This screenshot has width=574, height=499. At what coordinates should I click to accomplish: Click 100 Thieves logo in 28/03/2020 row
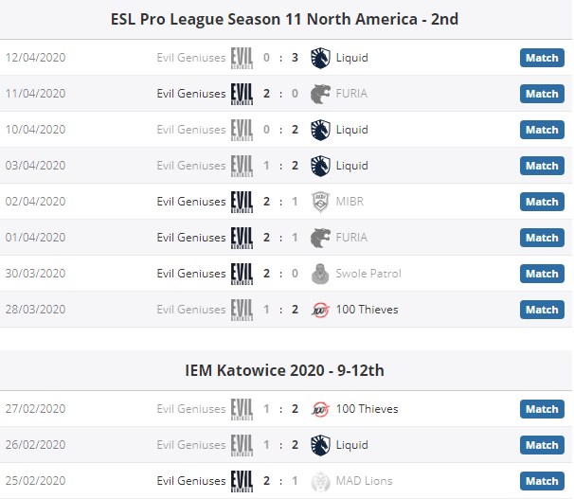[321, 310]
